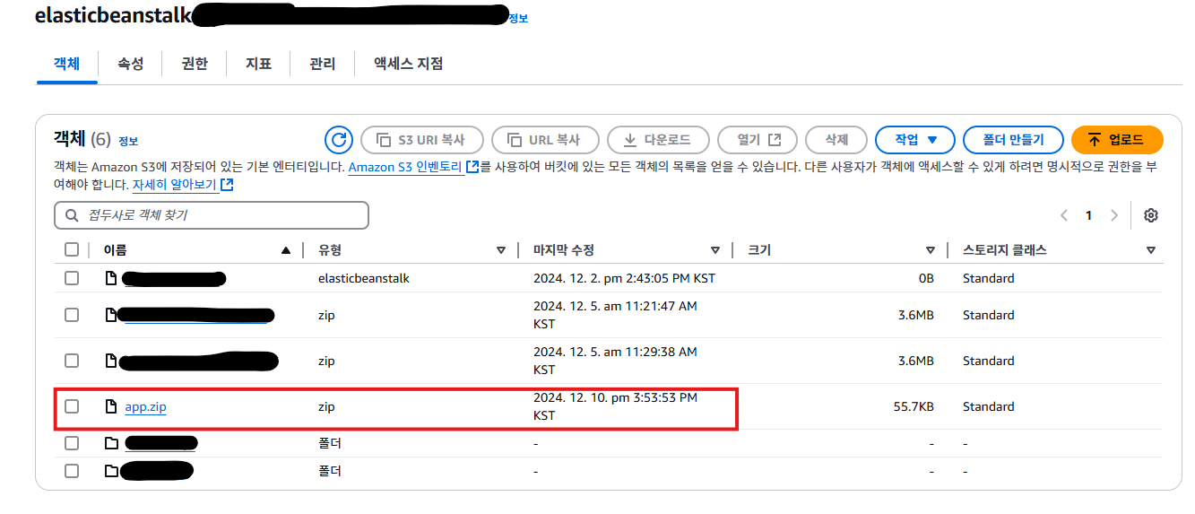
Task: Click the 정보 link next to the bucket name
Action: (518, 18)
